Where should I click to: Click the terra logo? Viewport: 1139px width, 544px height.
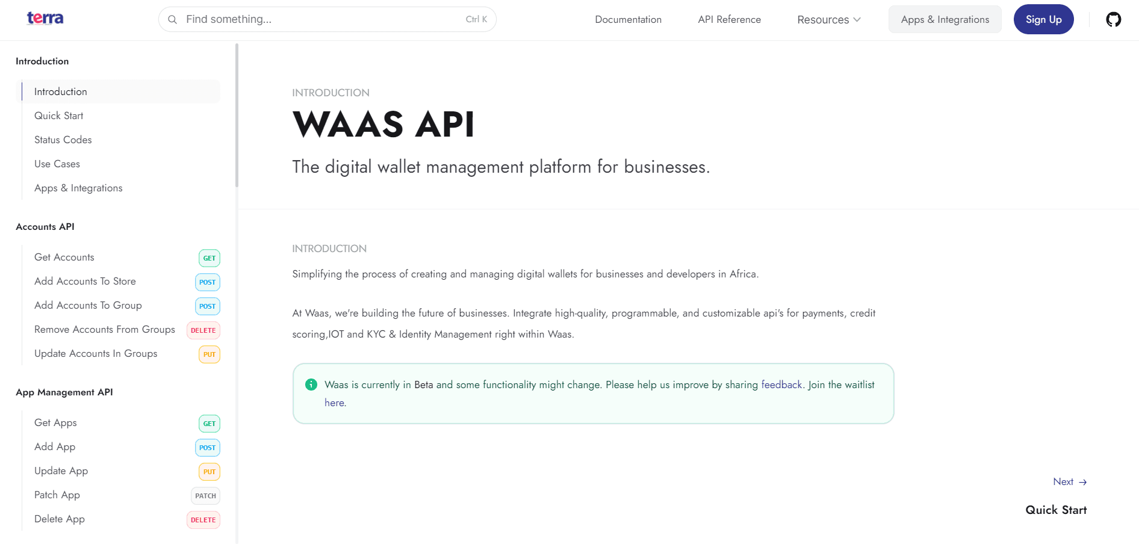pyautogui.click(x=45, y=19)
